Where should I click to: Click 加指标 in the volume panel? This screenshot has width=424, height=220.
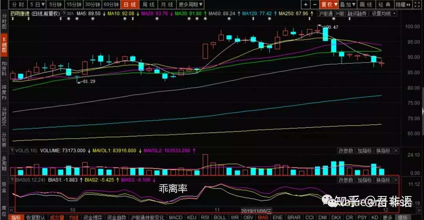364,151
